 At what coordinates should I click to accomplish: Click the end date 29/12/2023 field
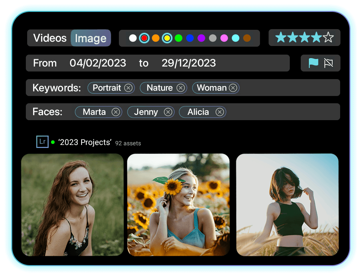pos(188,63)
